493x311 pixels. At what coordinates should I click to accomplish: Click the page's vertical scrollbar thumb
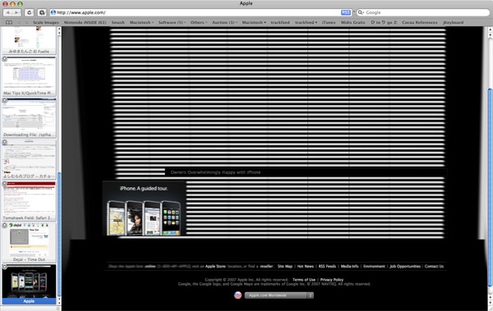click(490, 187)
